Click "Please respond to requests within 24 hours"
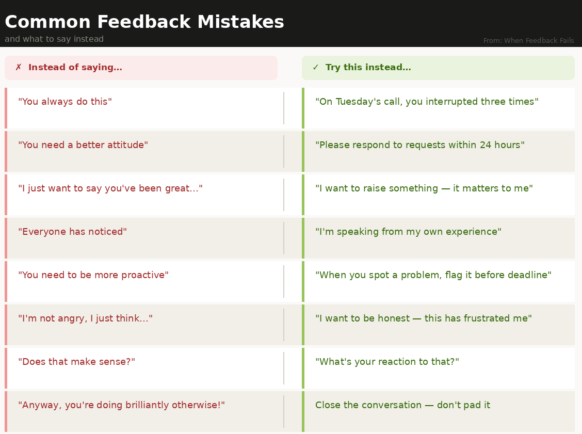 (x=420, y=145)
